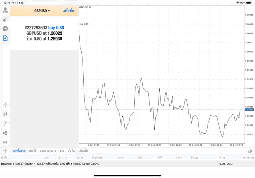Open the เกี่ยวกับ tab

point(83,151)
